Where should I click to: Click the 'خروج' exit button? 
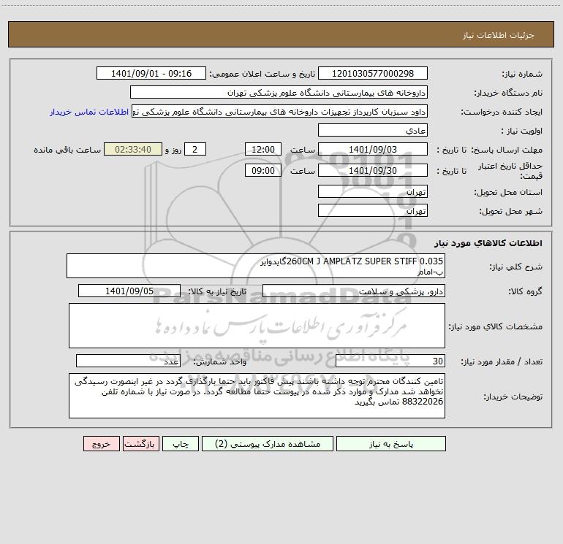(101, 444)
